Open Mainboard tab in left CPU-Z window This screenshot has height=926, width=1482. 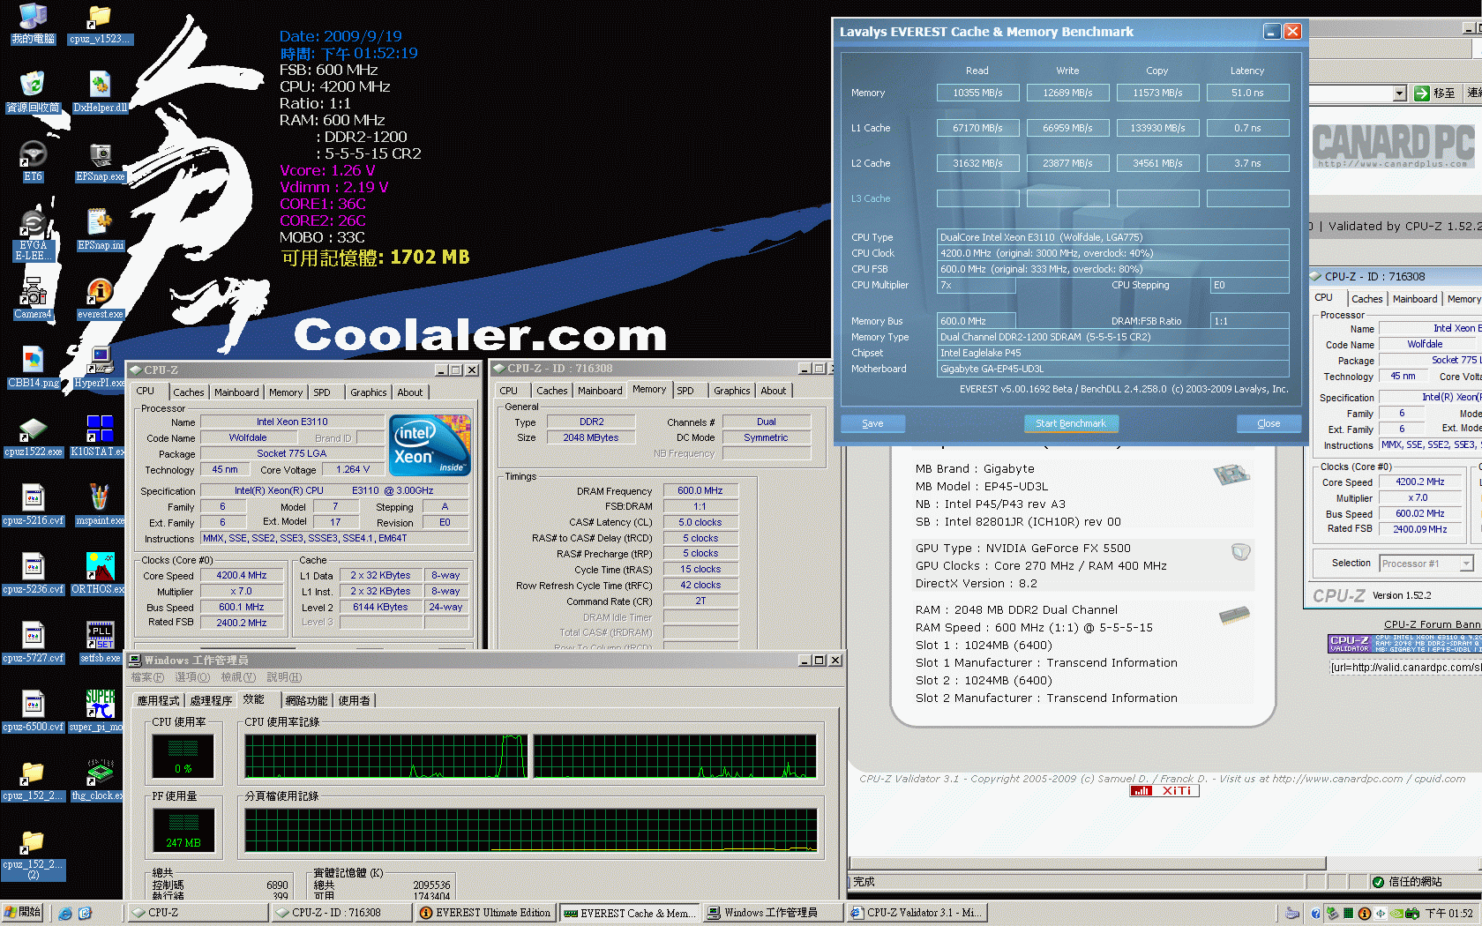coord(236,392)
